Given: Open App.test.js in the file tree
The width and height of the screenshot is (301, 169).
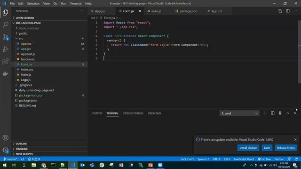Looking at the screenshot, I should coord(49,54).
